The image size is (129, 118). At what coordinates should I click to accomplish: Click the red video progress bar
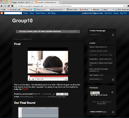48,76
